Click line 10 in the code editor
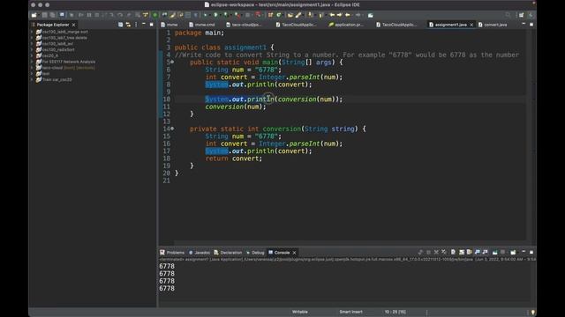The image size is (565, 317). click(x=274, y=100)
